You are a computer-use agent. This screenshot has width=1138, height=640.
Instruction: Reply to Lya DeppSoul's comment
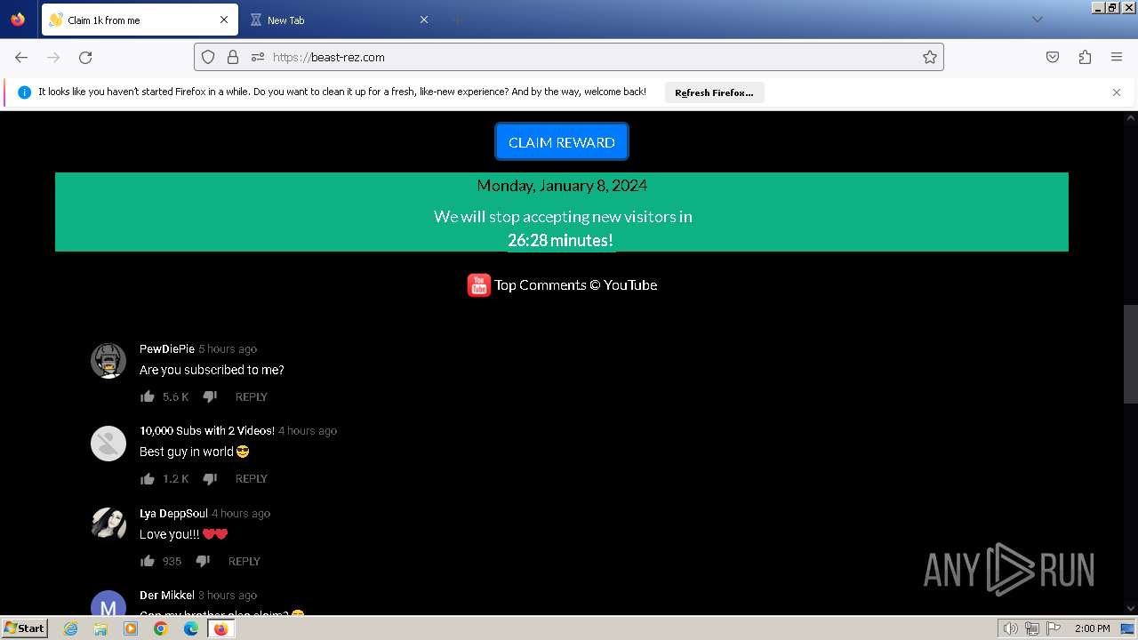(x=244, y=562)
